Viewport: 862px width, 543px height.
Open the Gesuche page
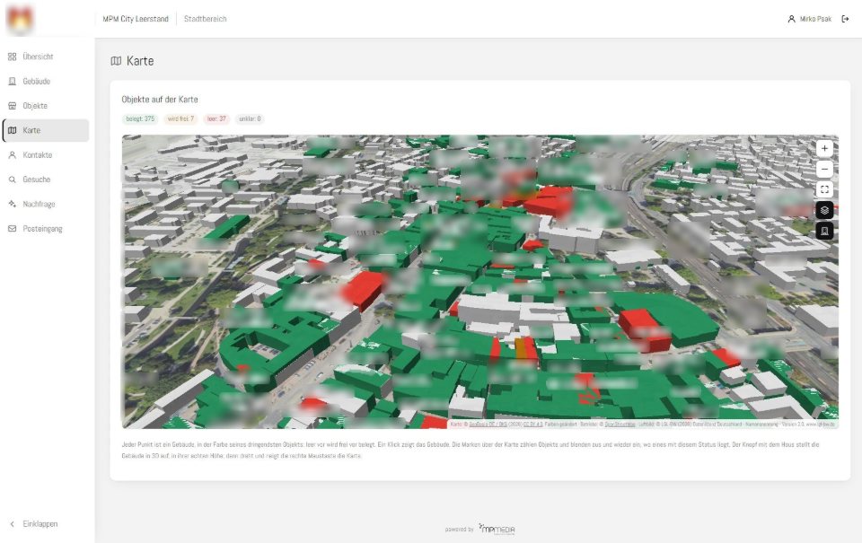click(x=46, y=180)
